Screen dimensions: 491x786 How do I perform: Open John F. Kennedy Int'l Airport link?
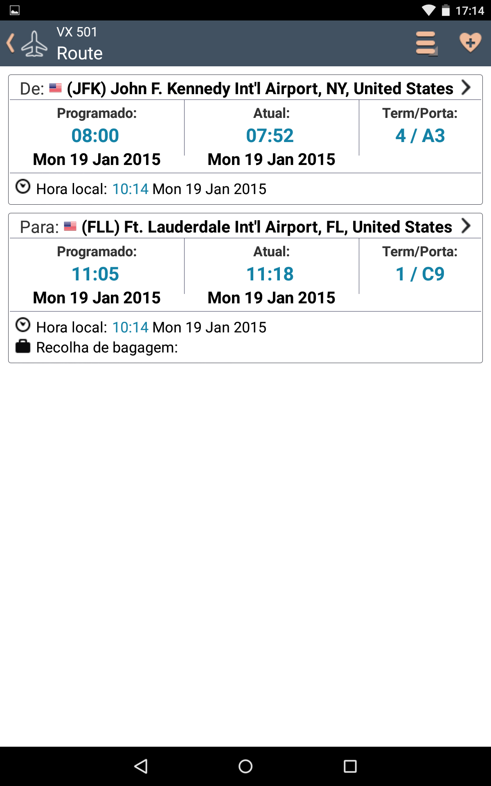pyautogui.click(x=260, y=88)
